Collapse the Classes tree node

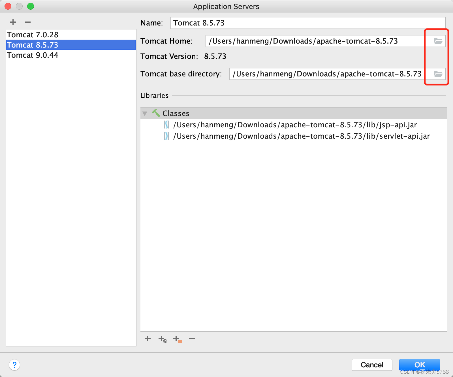click(145, 113)
